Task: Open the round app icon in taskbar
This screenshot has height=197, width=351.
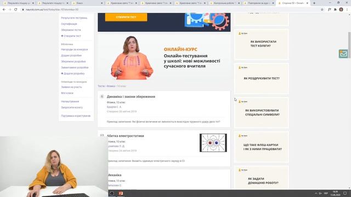Action: point(112,193)
